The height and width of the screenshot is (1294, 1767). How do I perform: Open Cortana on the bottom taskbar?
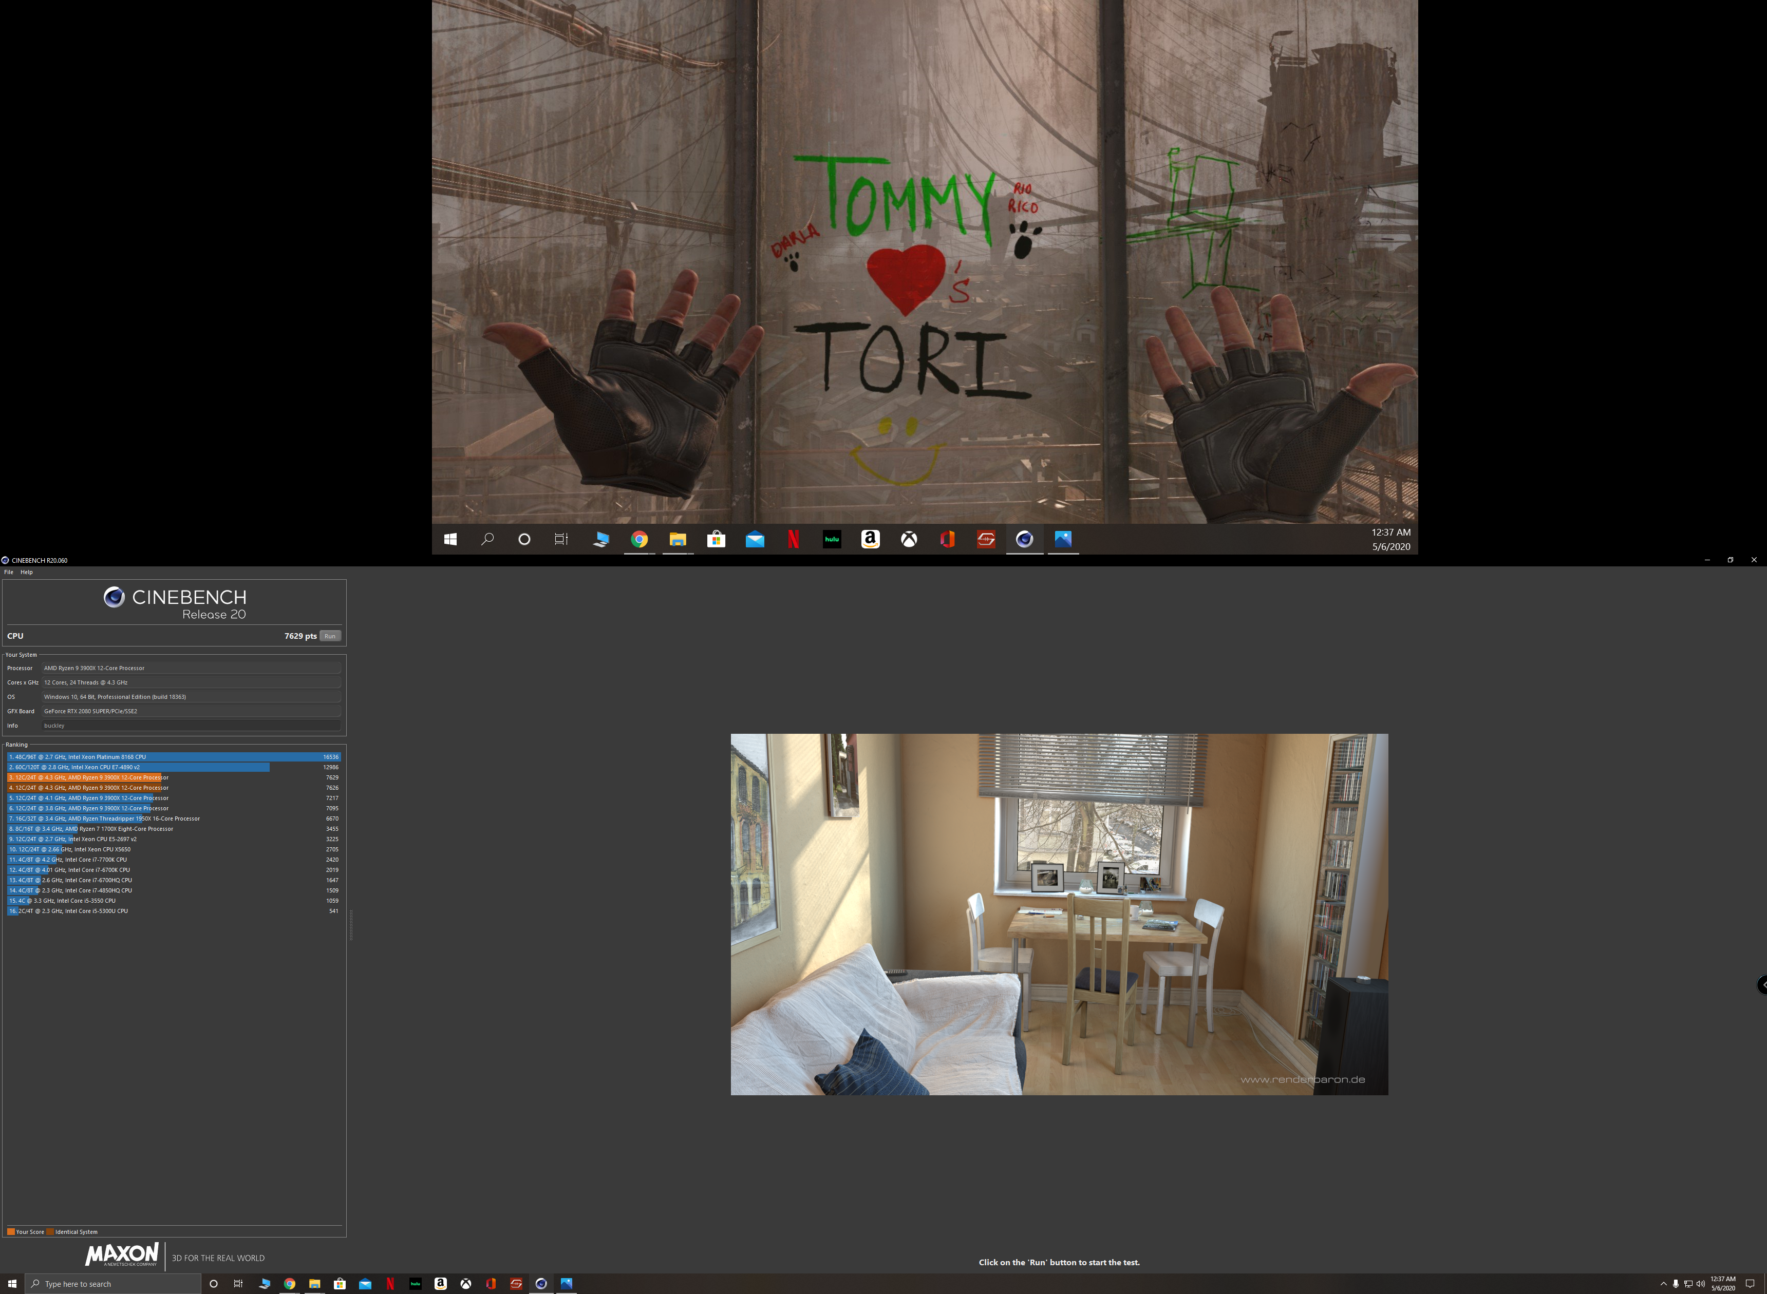click(x=213, y=1284)
